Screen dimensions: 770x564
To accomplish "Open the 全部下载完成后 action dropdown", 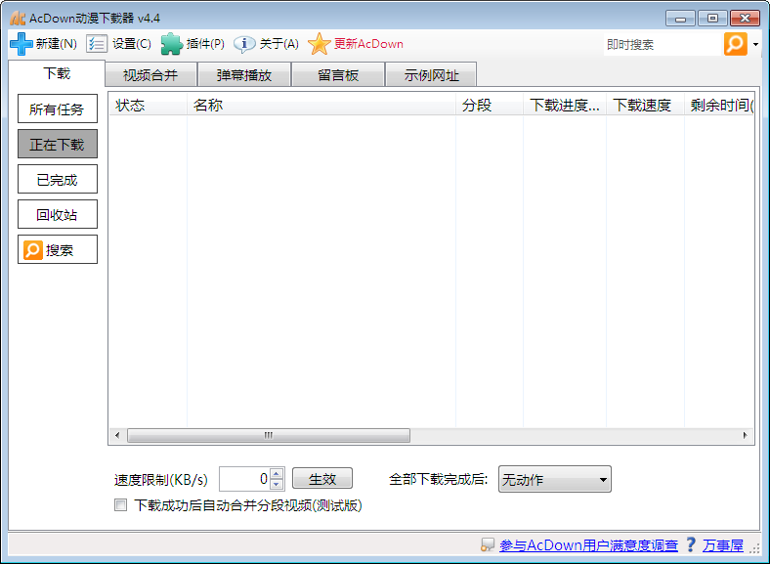I will 554,479.
